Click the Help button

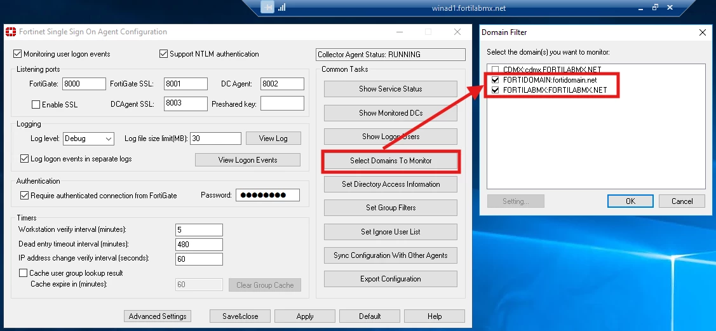[435, 316]
